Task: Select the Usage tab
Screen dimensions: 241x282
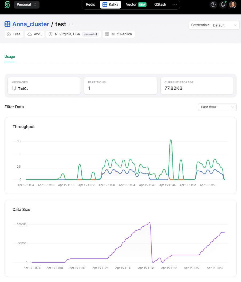Action: click(10, 56)
